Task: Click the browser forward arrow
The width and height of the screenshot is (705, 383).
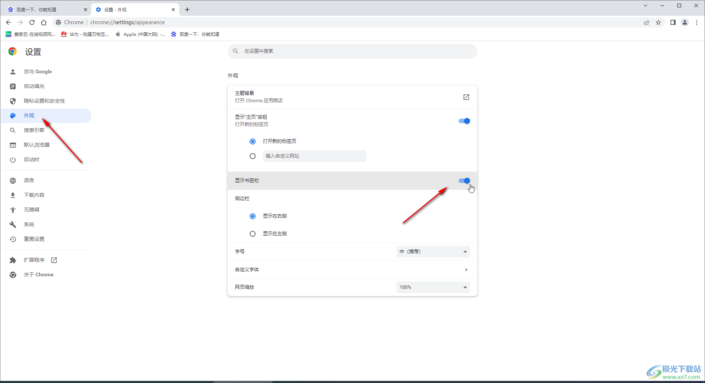Action: click(x=20, y=22)
